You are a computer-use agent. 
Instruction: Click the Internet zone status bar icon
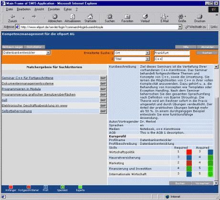coord(167,197)
